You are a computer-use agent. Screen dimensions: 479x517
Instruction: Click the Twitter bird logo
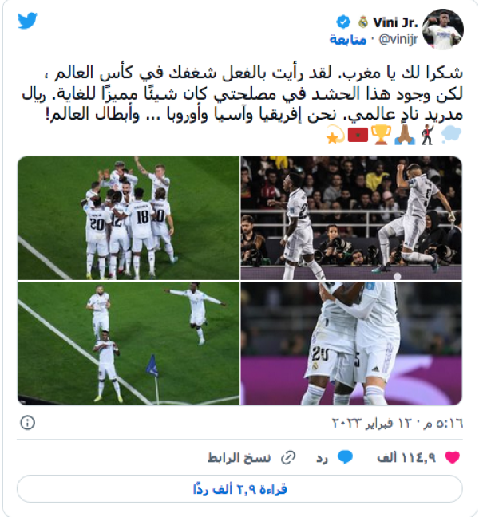tap(27, 21)
